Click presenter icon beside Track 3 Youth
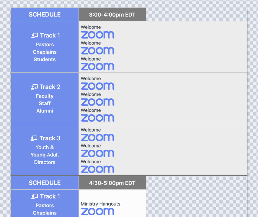Viewport: 258px width, 217px height. (x=34, y=138)
